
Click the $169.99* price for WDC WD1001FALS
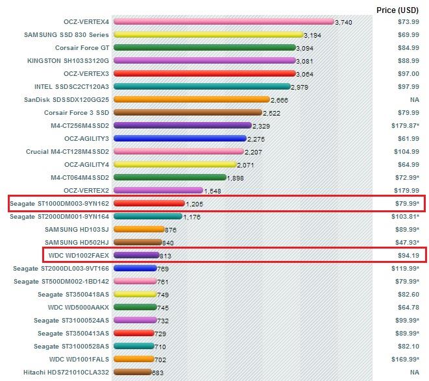pos(406,359)
